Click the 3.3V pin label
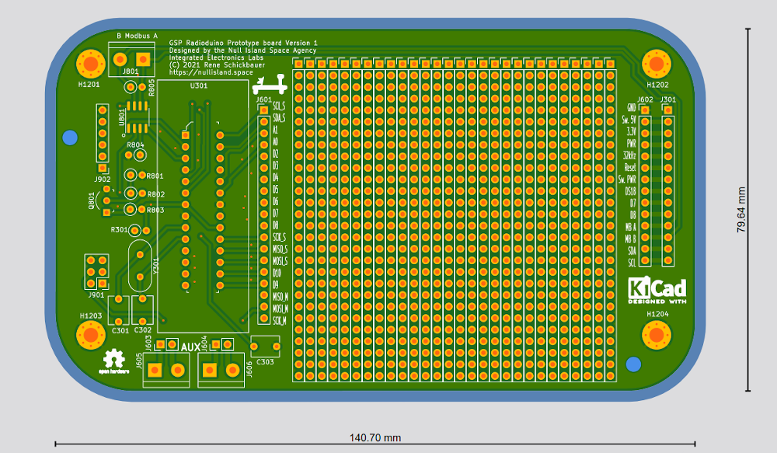This screenshot has height=453, width=777. point(631,131)
